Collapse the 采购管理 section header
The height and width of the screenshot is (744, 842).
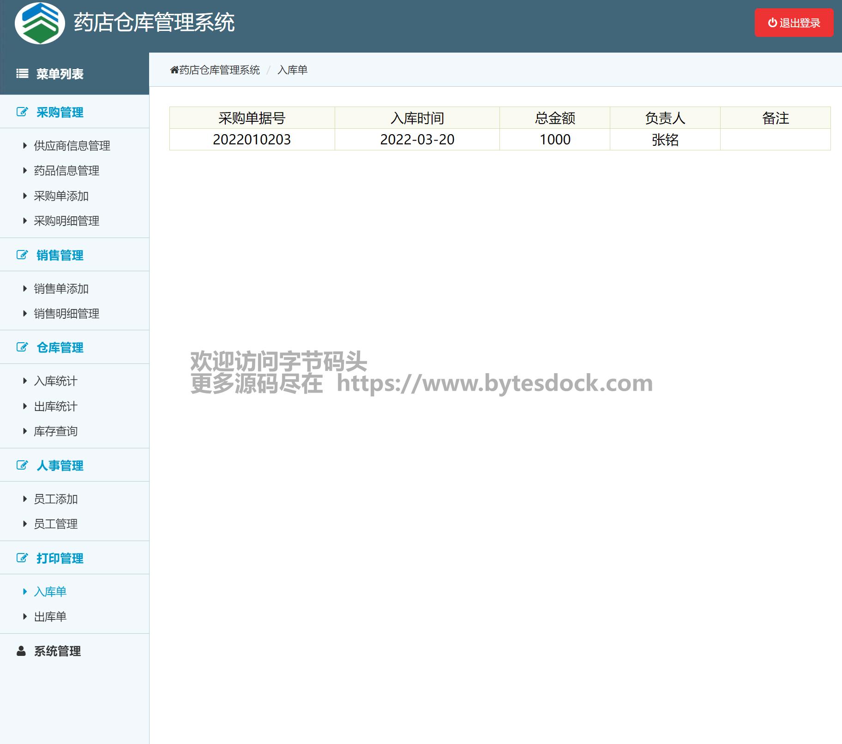coord(60,112)
